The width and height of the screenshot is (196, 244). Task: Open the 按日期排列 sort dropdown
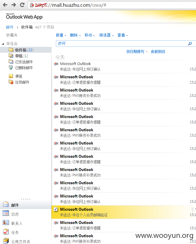tap(137, 52)
